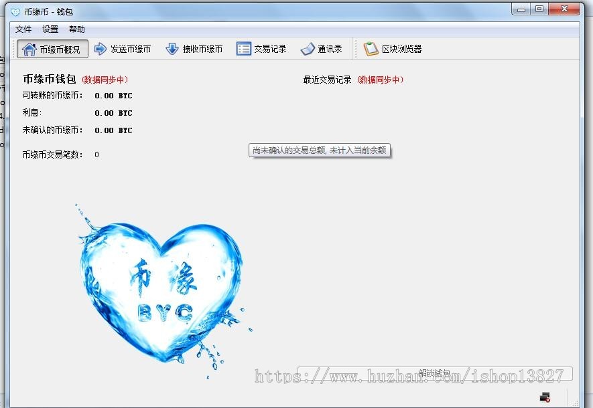The image size is (593, 408).
Task: Click 数据同步中 next to 最近交易记录
Action: pos(380,78)
